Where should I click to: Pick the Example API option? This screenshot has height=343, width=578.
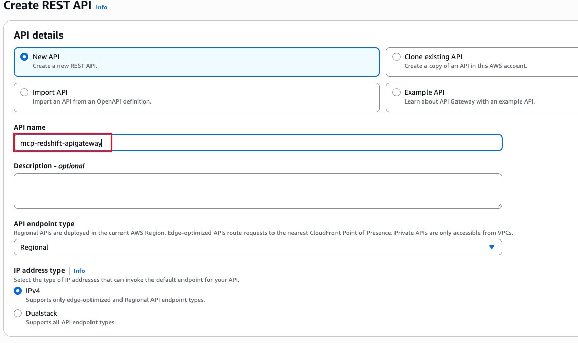pyautogui.click(x=397, y=92)
